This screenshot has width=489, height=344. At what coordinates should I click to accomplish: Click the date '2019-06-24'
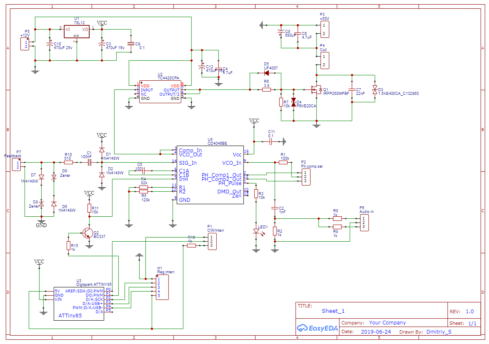click(x=376, y=332)
